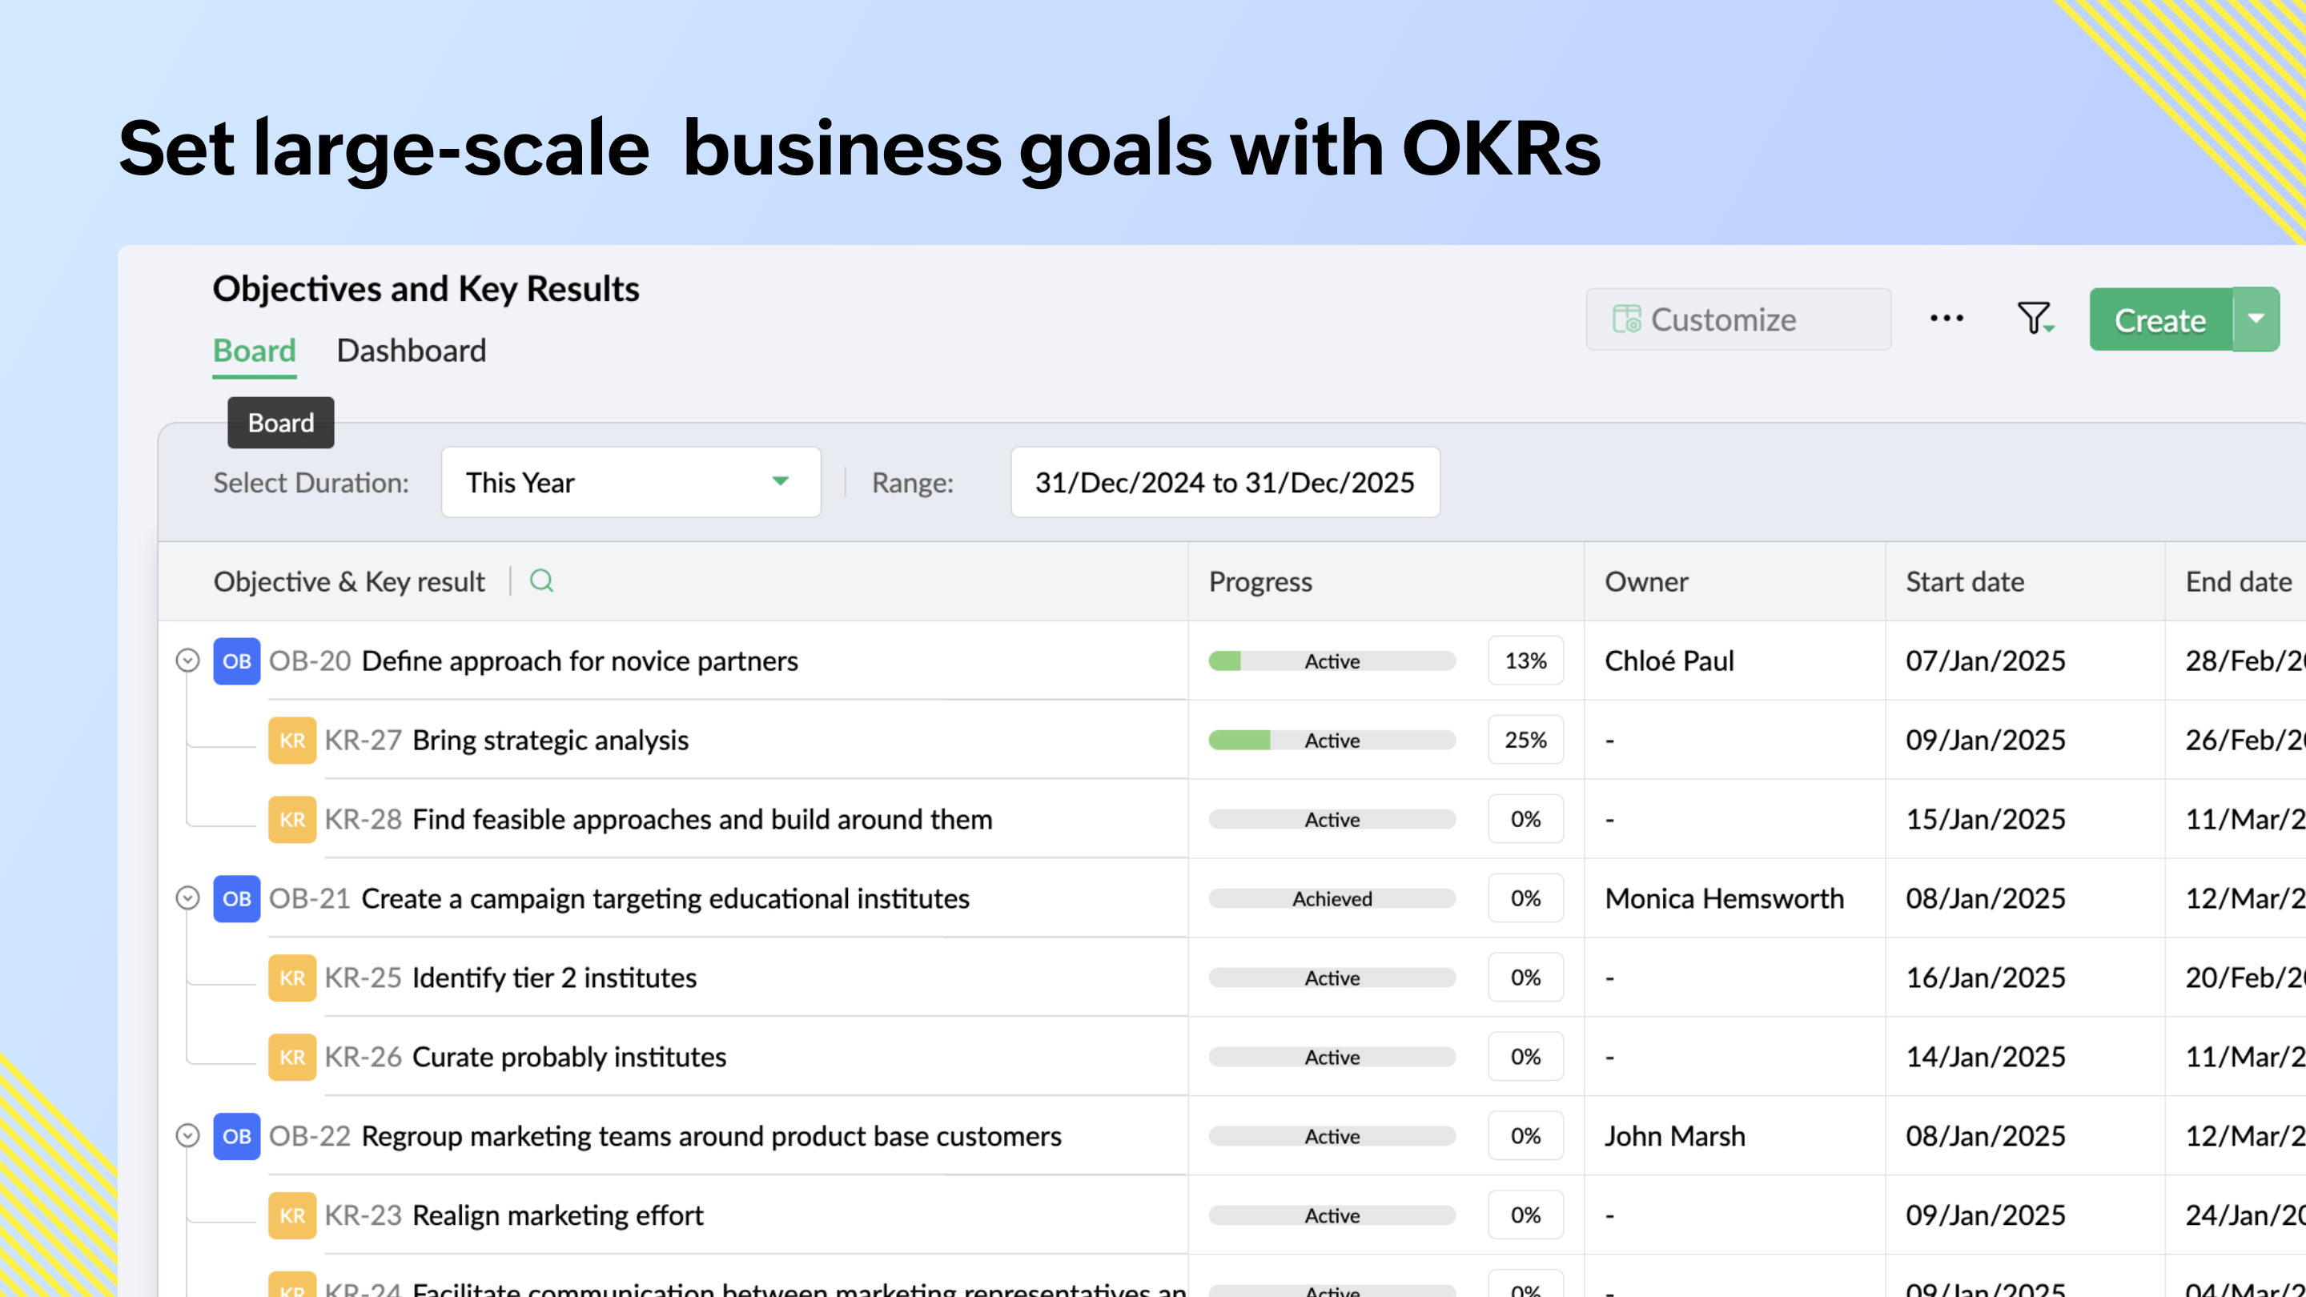Screen dimensions: 2306x1297
Task: Click the filter icon near the Create button
Action: pyautogui.click(x=2034, y=319)
